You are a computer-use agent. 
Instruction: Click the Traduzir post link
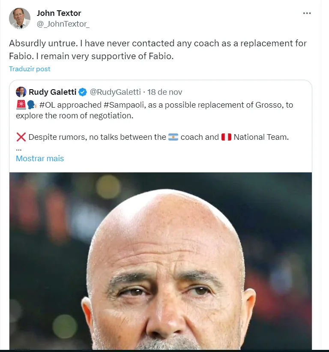pyautogui.click(x=30, y=69)
